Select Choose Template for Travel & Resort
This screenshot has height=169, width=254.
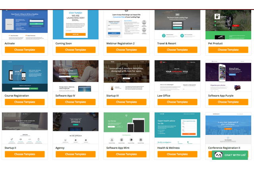177,50
